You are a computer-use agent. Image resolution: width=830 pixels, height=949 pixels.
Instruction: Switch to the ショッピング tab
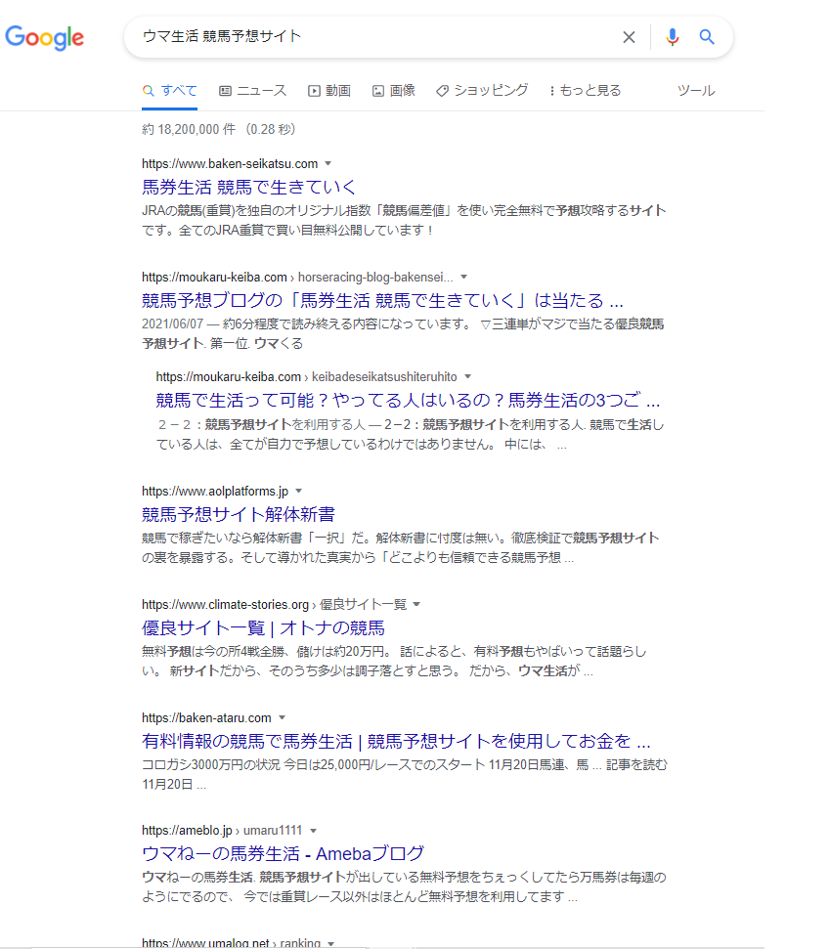(x=482, y=91)
